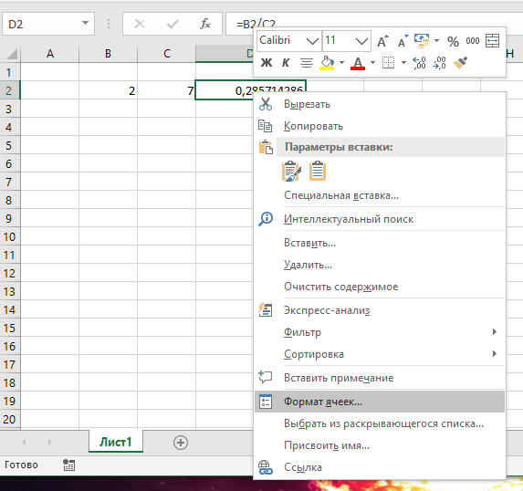Screen dimensions: 523x491
Task: Click the Cut scissors icon
Action: 266,104
